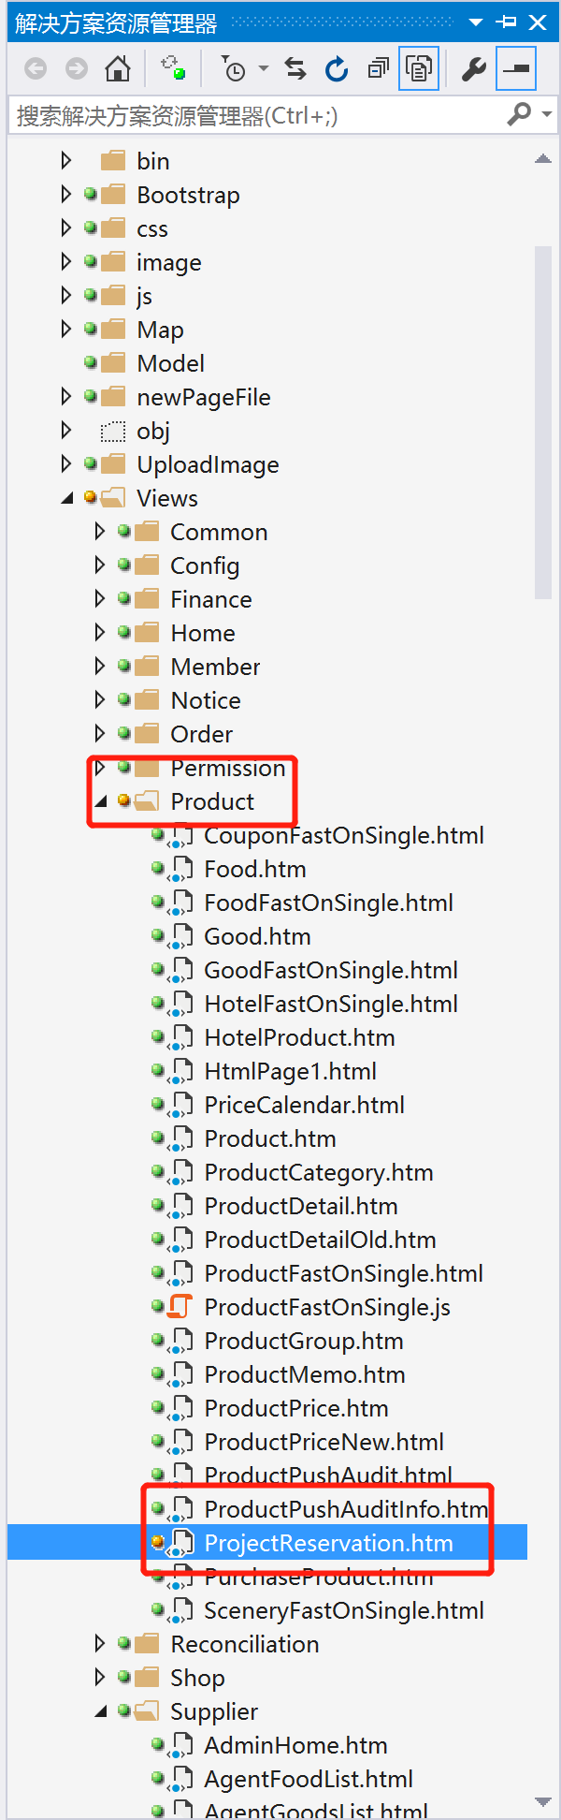Image resolution: width=561 pixels, height=1820 pixels.
Task: Toggle the Preview Selected Items button
Action: [516, 68]
